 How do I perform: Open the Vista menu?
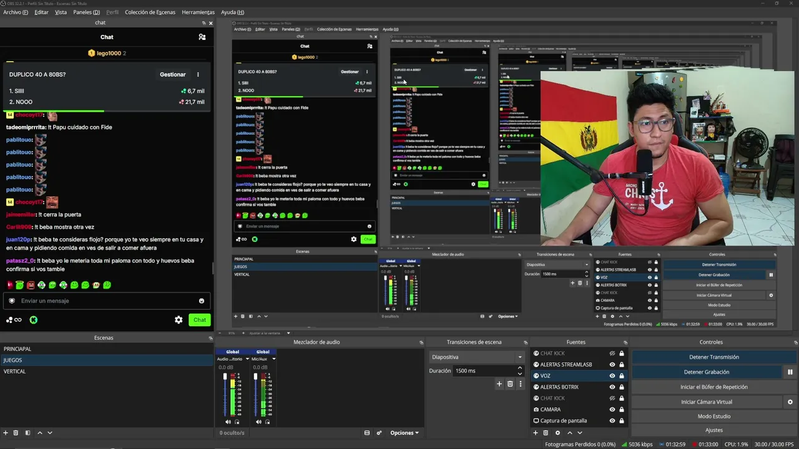61,12
